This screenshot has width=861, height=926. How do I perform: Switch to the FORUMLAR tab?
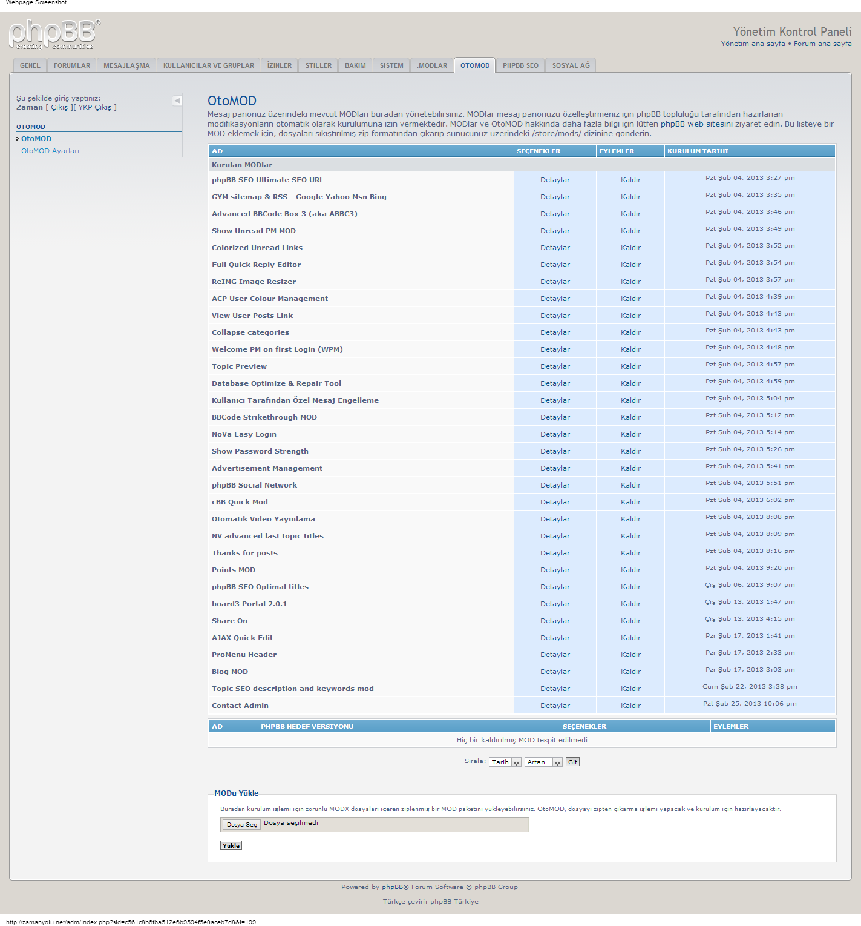(72, 65)
